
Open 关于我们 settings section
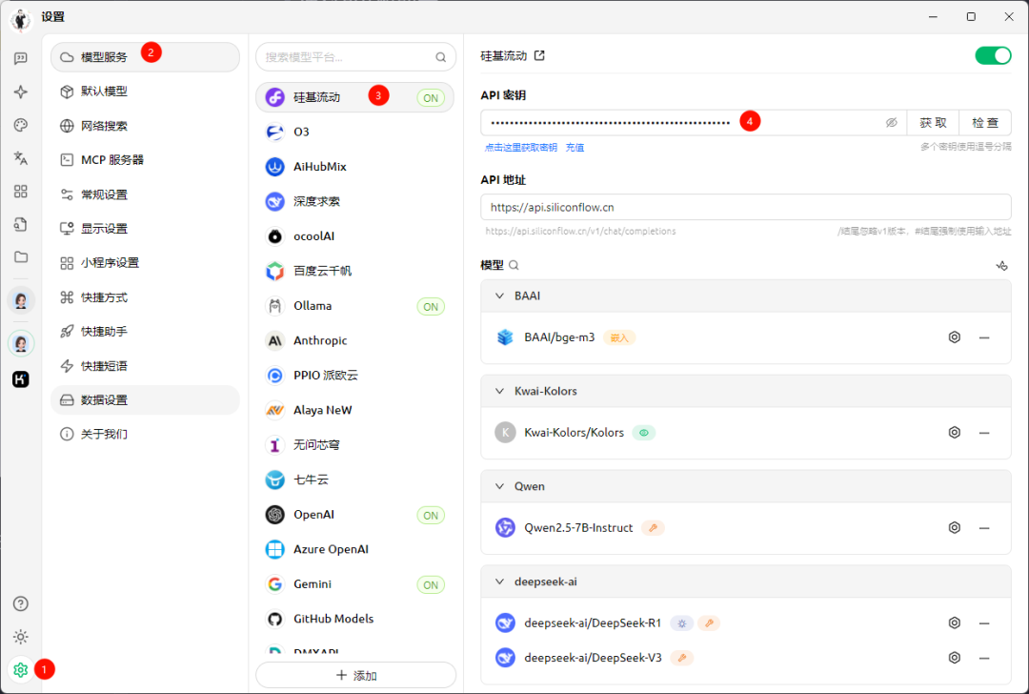point(145,434)
